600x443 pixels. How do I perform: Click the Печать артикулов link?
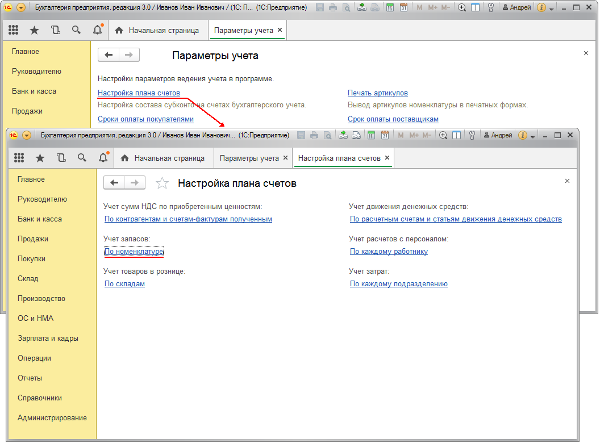[378, 93]
